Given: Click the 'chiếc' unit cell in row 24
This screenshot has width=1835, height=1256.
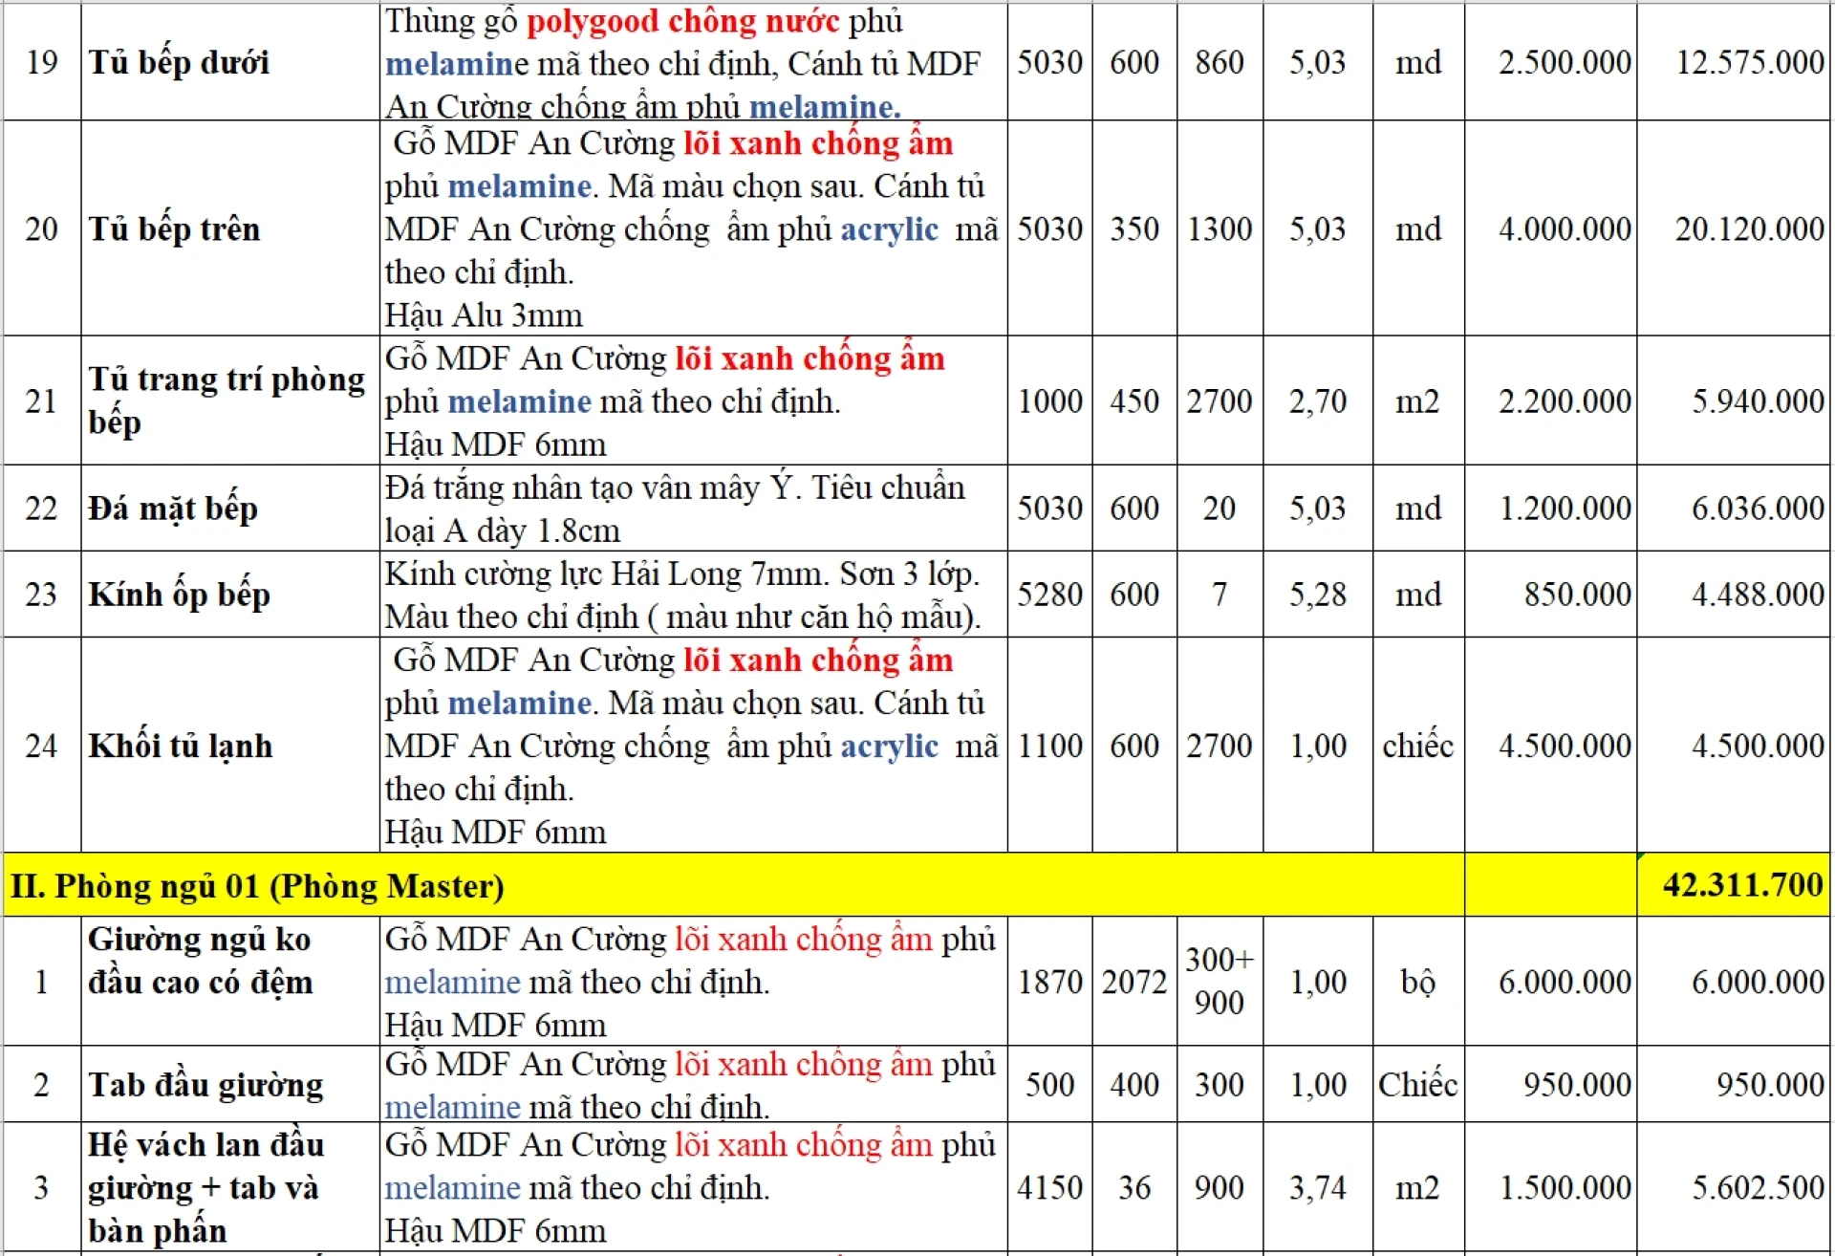Looking at the screenshot, I should (x=1418, y=746).
